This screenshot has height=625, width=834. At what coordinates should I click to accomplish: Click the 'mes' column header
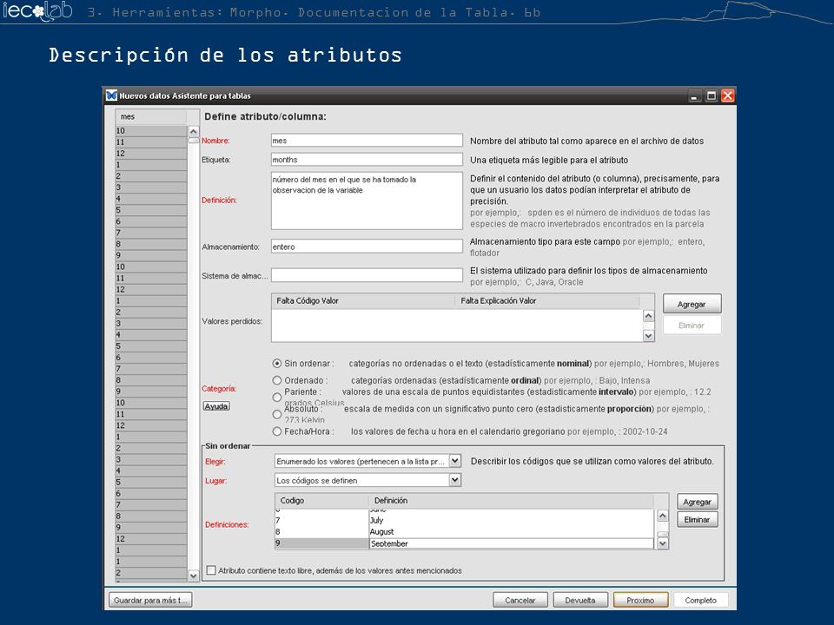[151, 116]
